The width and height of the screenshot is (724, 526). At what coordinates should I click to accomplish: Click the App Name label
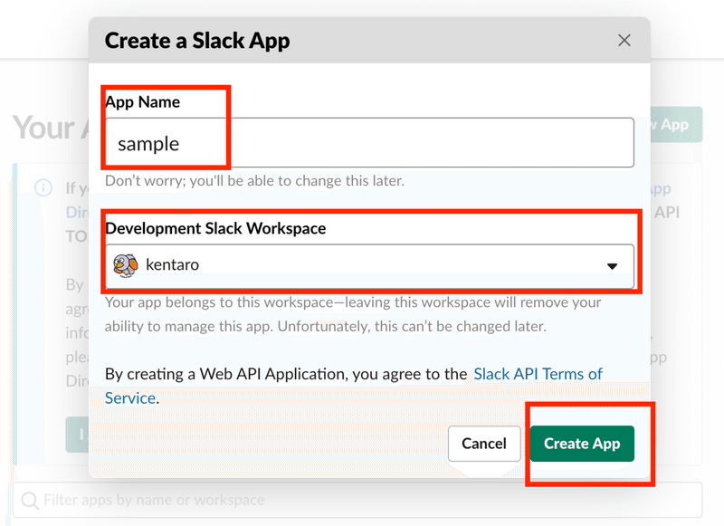coord(143,101)
